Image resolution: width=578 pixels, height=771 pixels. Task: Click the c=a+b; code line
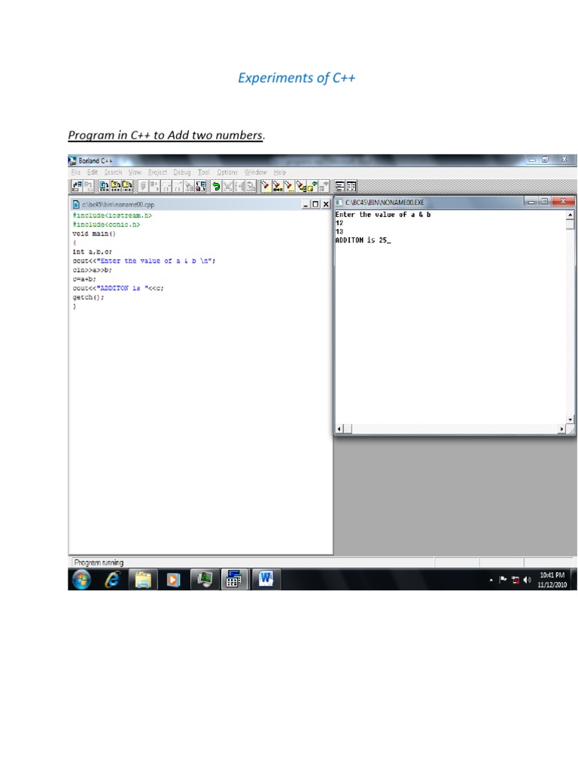pos(84,279)
